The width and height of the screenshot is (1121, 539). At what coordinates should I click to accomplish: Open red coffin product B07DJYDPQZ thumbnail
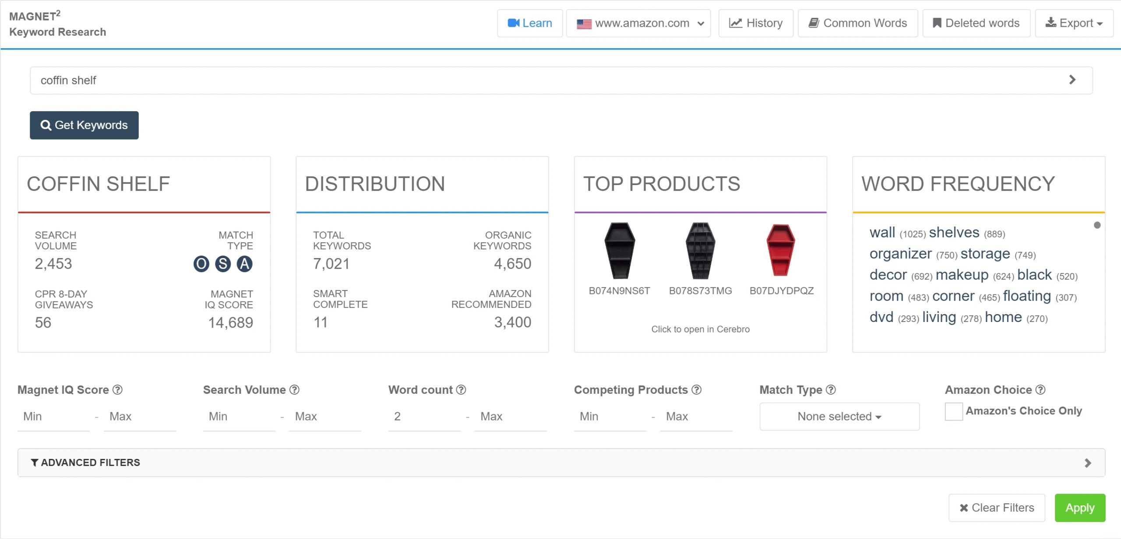pos(781,251)
